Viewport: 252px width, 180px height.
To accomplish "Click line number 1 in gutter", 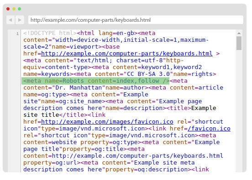I will click(x=17, y=34).
